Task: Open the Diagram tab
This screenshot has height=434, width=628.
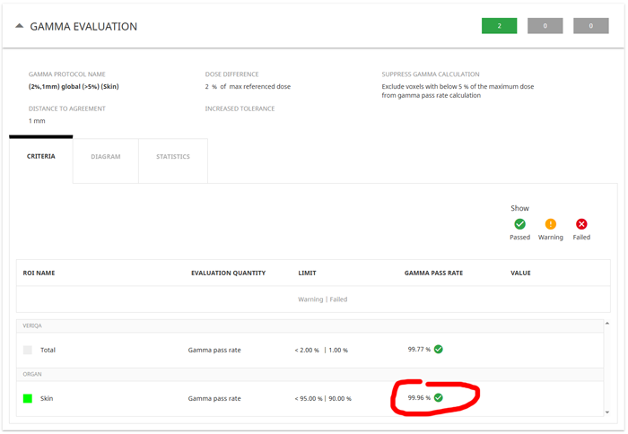Action: coord(106,157)
